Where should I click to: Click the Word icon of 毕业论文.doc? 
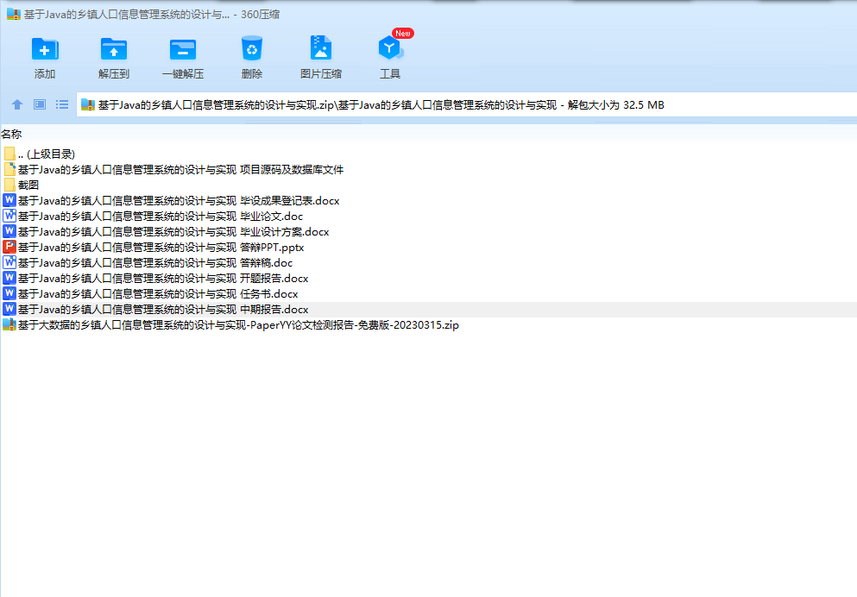coord(9,216)
